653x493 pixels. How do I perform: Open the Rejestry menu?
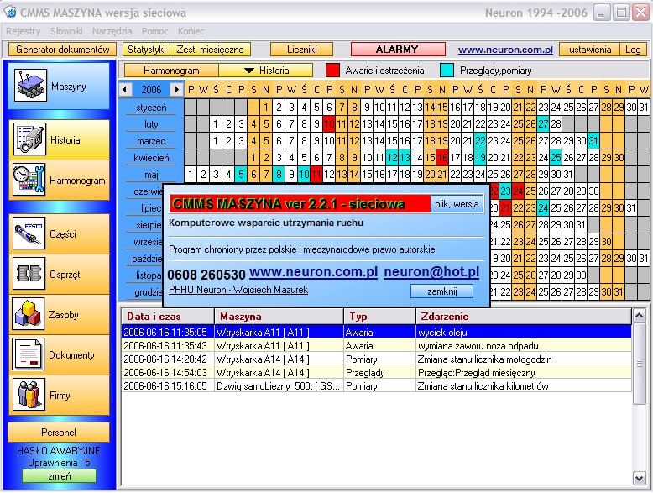pos(23,31)
